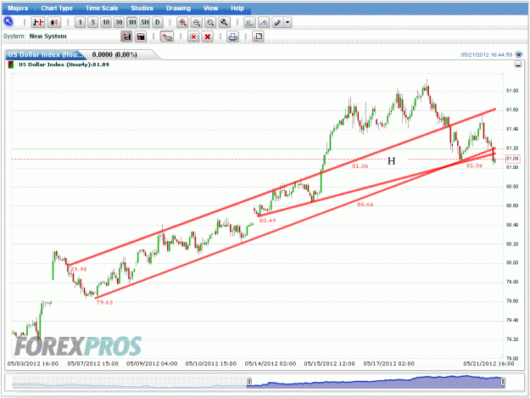Switch to the candlestick chart type icon
Screen dimensions: 530x398
(x=53, y=23)
